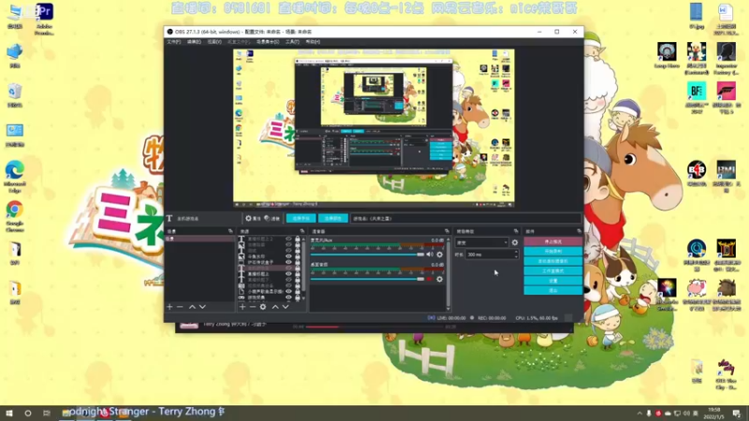Open Windows notification center icon

[x=737, y=413]
